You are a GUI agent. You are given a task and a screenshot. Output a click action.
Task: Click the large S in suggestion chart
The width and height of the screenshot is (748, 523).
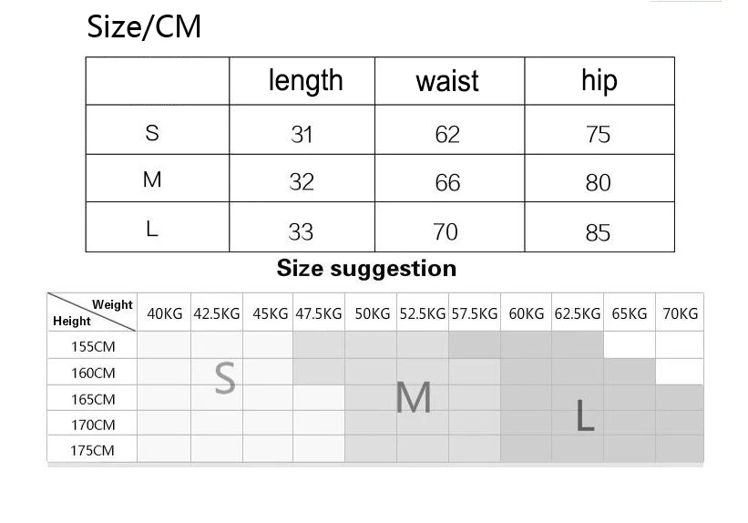(x=225, y=378)
